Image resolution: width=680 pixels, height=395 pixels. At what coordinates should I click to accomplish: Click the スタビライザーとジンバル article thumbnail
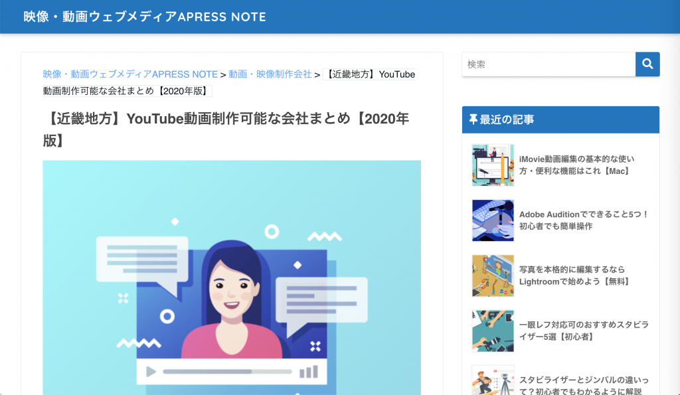493,381
